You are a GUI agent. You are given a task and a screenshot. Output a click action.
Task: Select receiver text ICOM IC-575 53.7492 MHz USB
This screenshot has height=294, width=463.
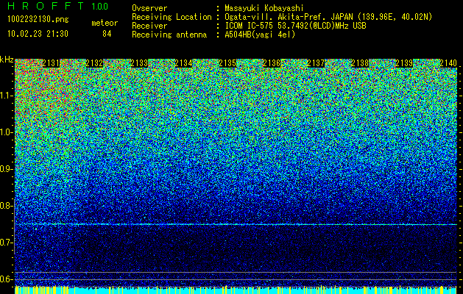click(x=295, y=26)
